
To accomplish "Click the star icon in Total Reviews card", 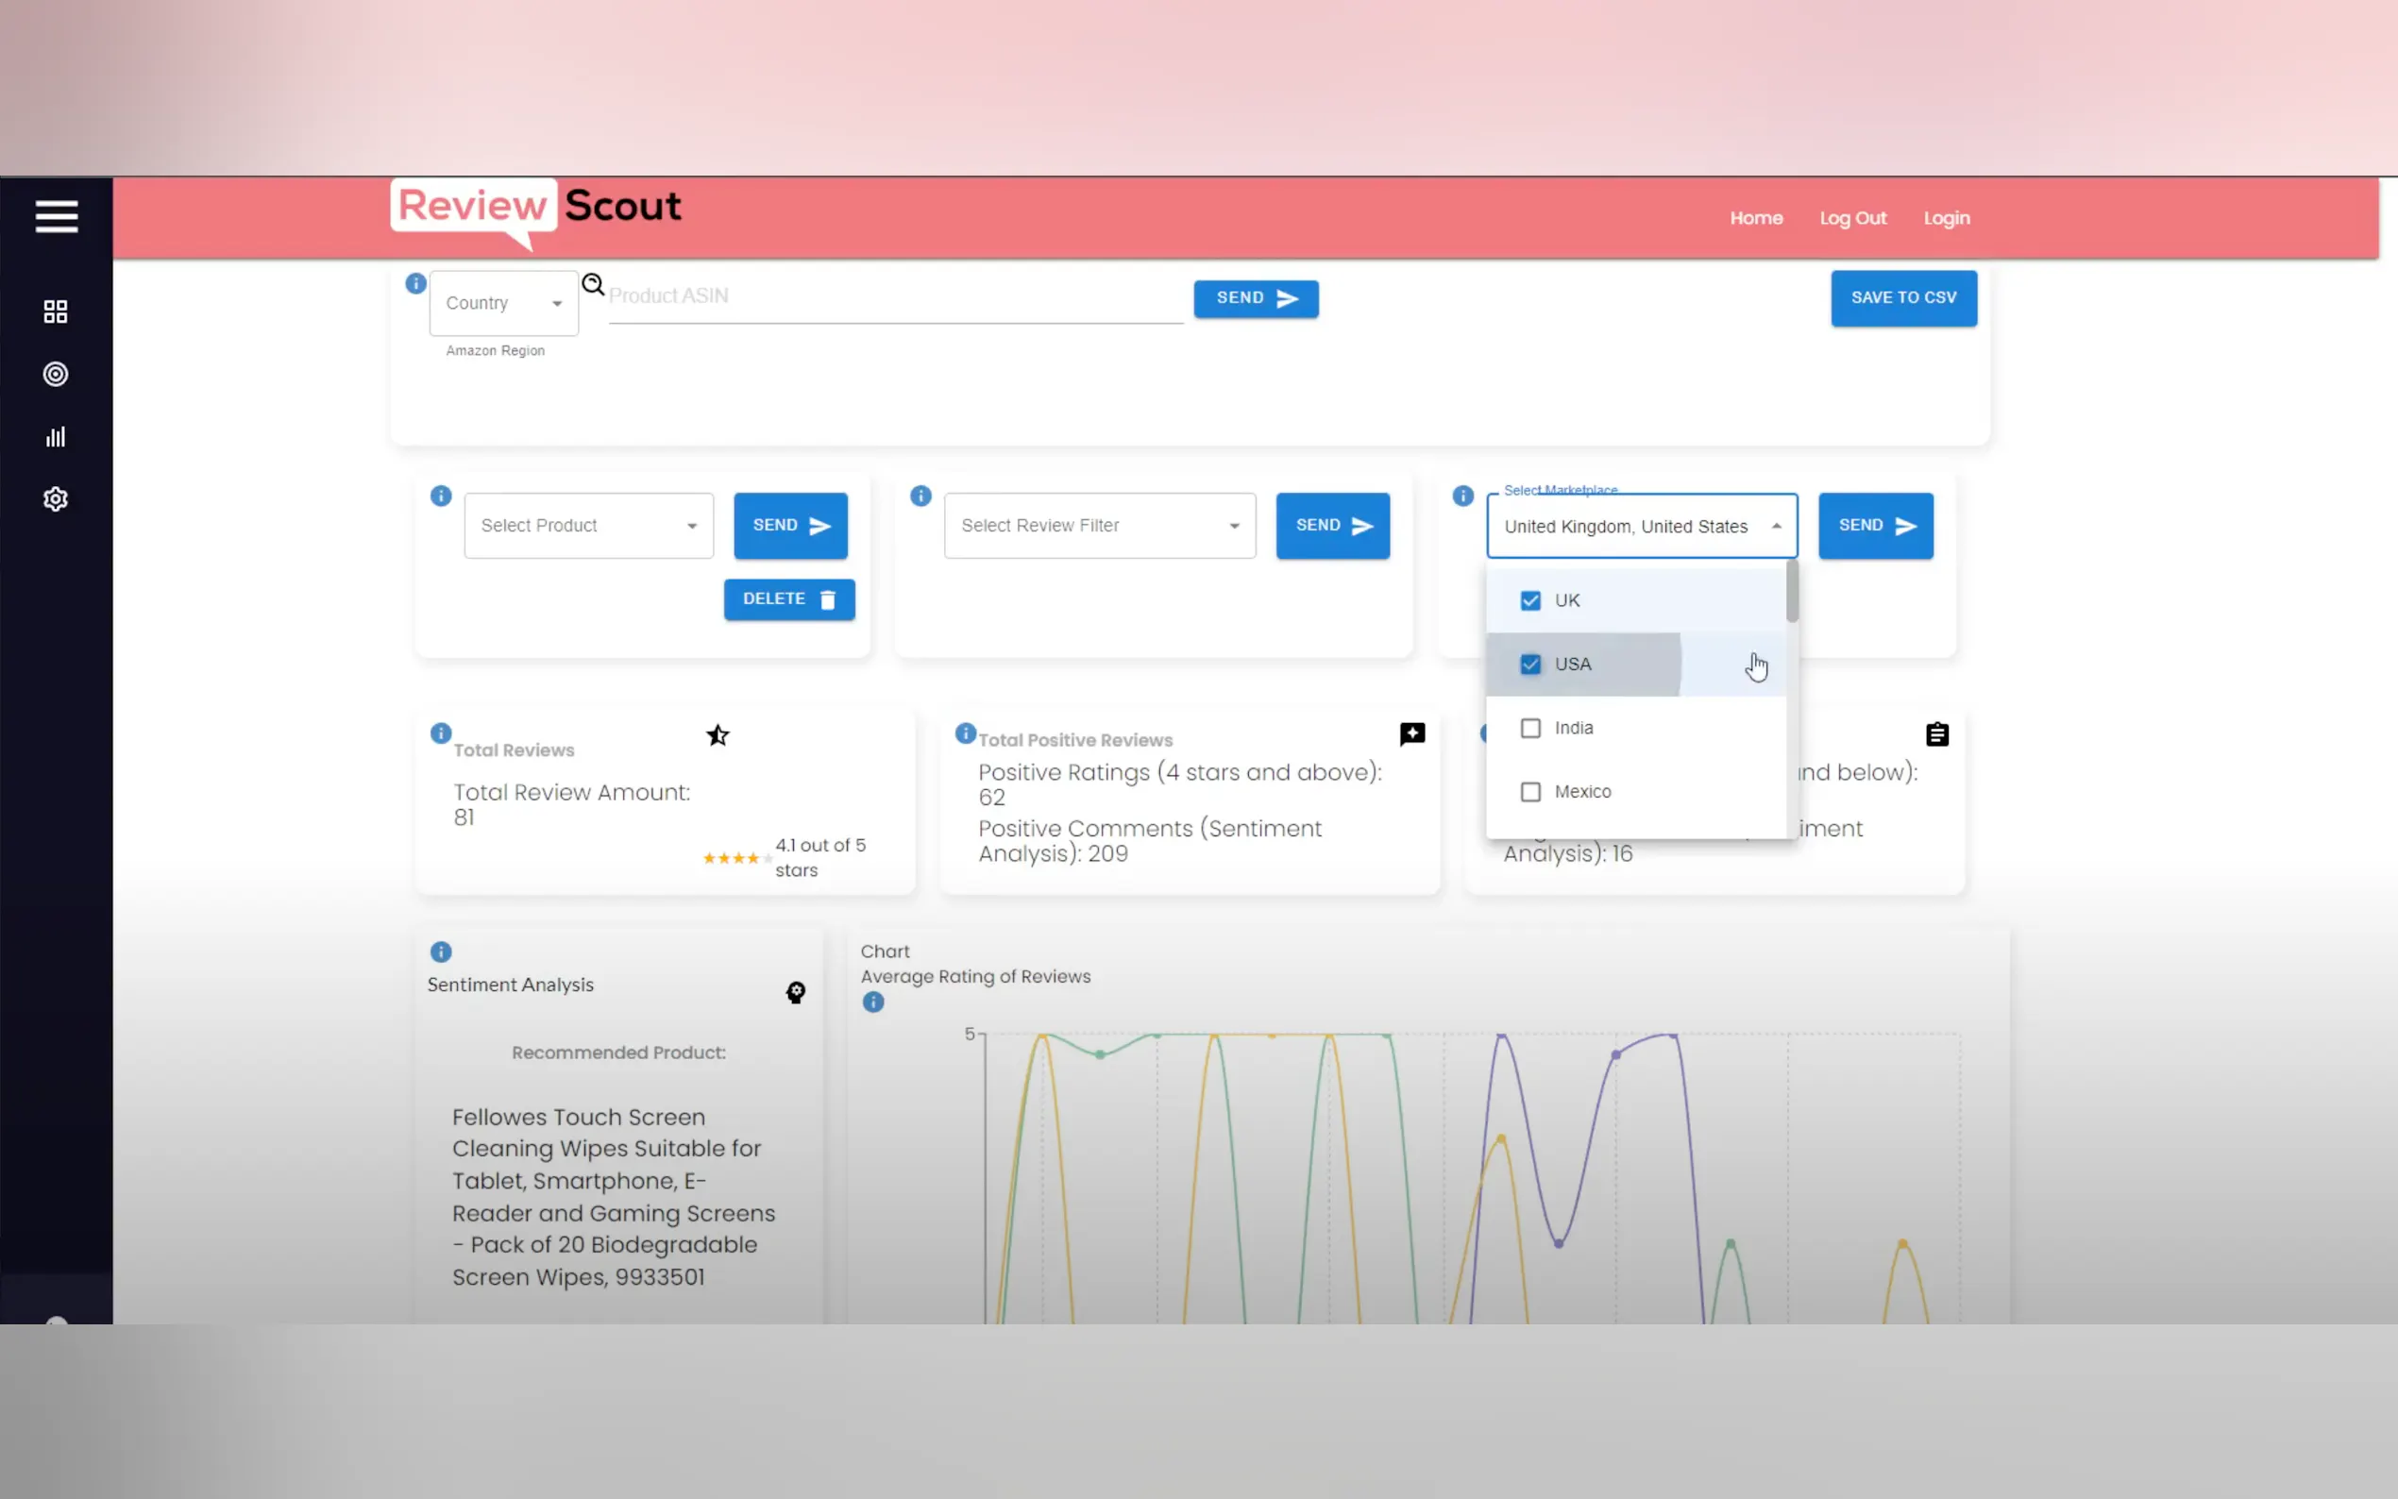I will [718, 735].
